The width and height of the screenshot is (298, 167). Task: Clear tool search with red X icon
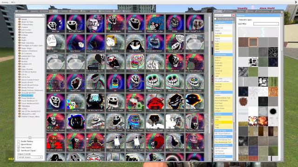233,15
